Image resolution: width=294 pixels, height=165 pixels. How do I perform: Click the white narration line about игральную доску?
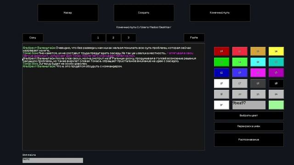(109, 60)
